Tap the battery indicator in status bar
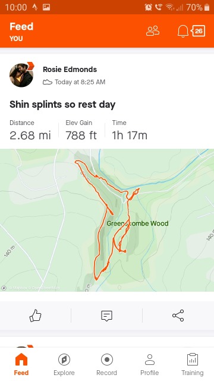 [207, 7]
